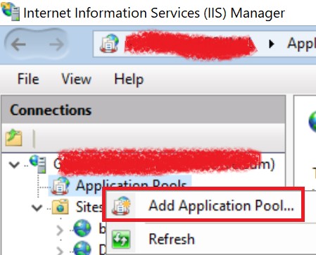Open the Help menu

coord(129,80)
